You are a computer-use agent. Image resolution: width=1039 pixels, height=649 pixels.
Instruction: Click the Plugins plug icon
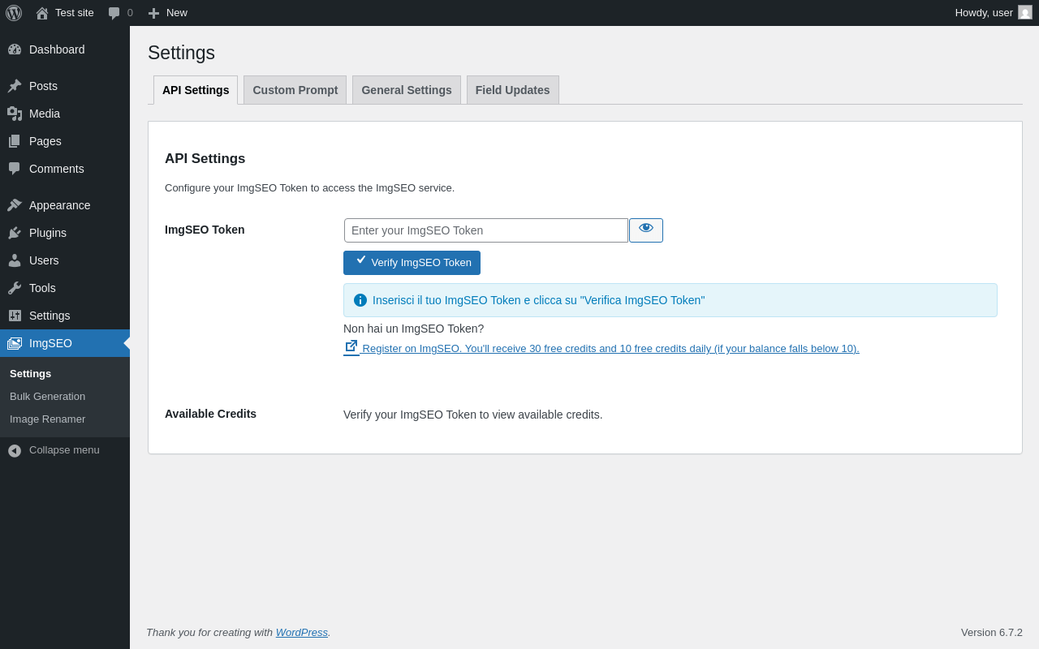click(15, 233)
